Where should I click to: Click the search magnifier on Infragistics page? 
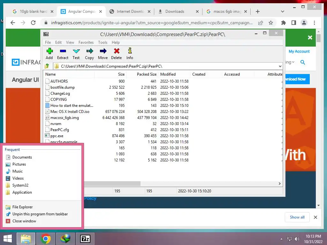click(x=303, y=62)
